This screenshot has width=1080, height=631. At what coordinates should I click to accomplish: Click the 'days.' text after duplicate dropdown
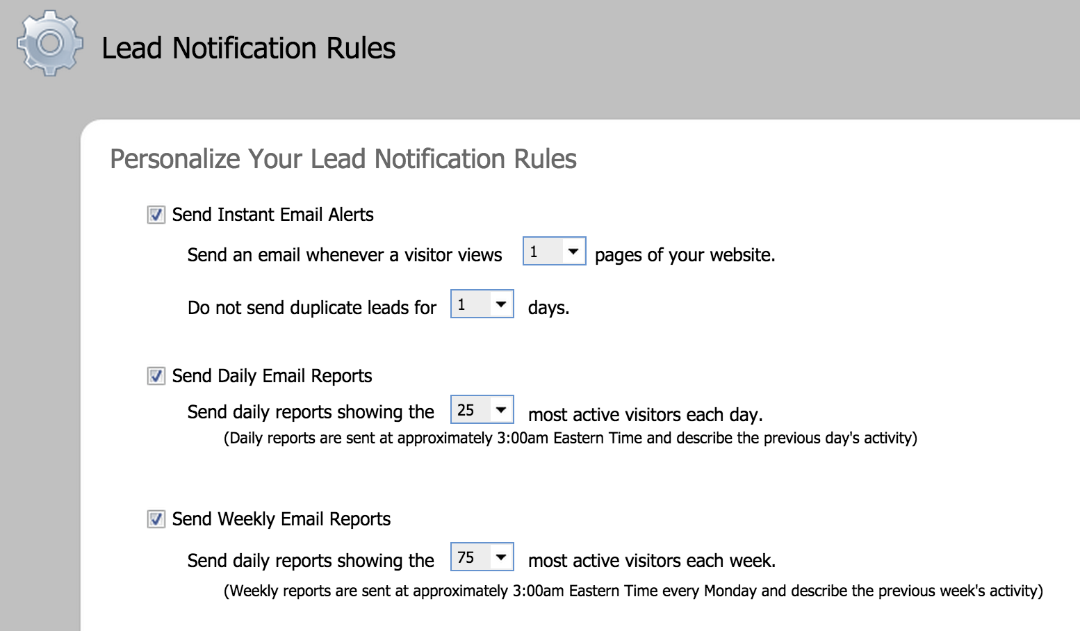(549, 308)
